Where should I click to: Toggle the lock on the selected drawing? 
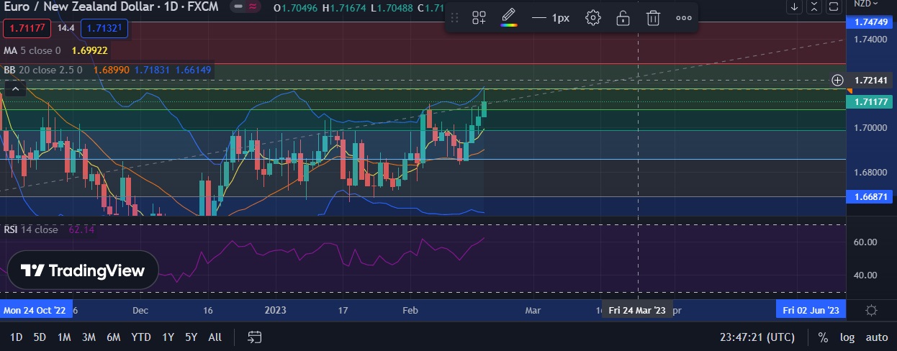623,18
